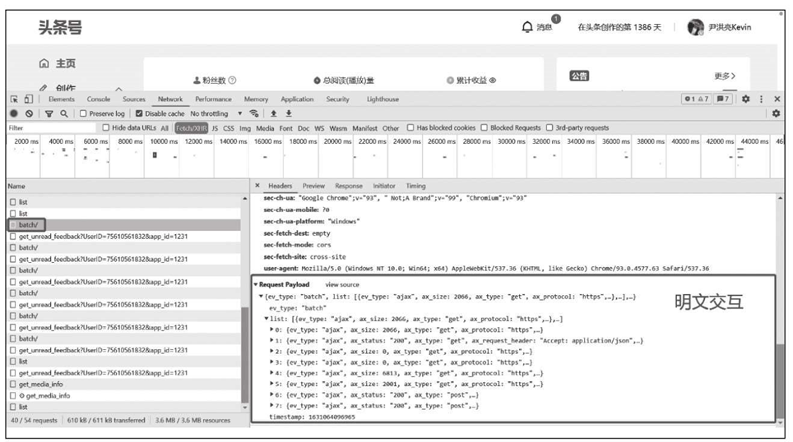Select the JS filter type
Screen dimensions: 793x442
215,128
